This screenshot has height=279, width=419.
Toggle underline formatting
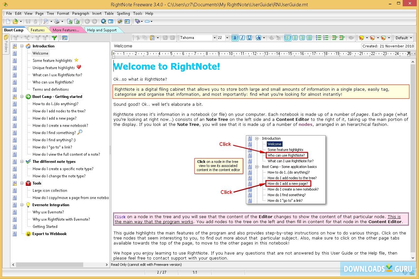(249, 38)
